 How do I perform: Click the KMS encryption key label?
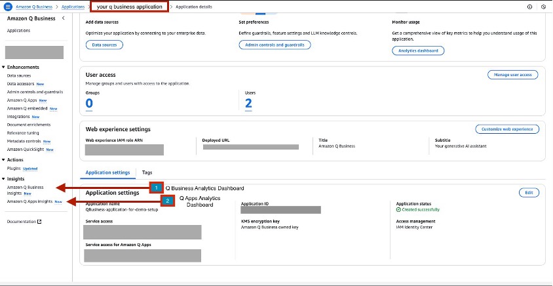click(260, 221)
